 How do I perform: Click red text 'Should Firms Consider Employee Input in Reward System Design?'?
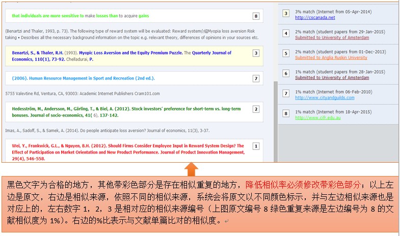[x=172, y=146]
